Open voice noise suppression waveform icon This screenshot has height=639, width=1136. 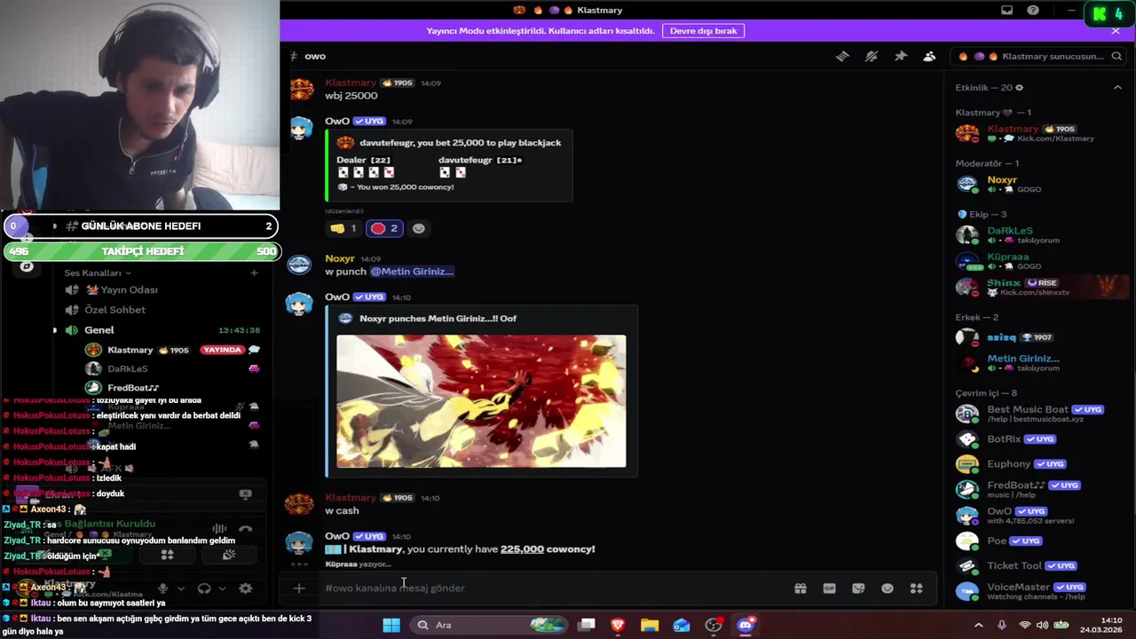(219, 529)
